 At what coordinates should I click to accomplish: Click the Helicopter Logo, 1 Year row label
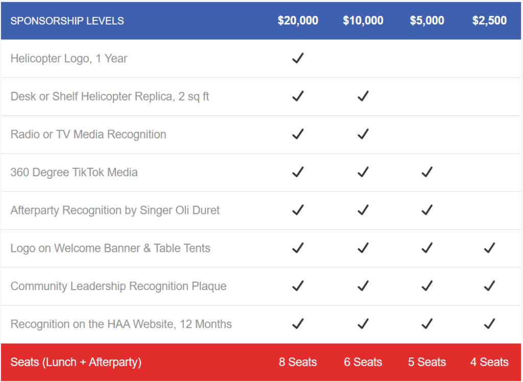tap(69, 58)
